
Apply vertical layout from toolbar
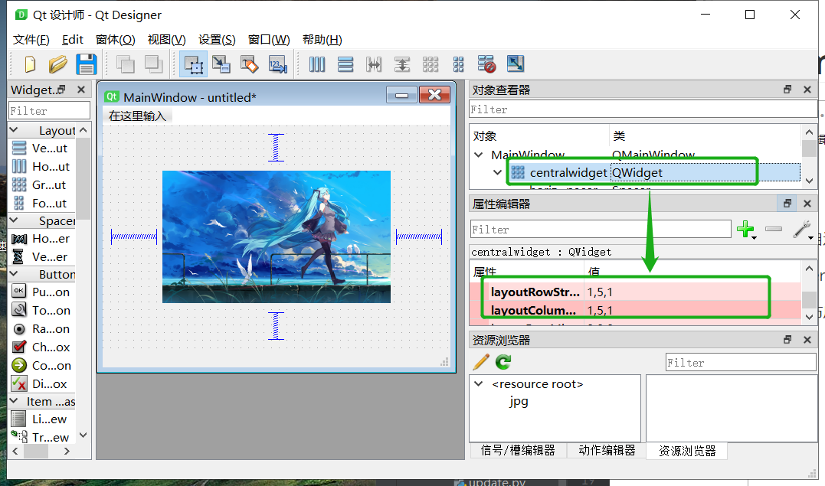coord(345,64)
